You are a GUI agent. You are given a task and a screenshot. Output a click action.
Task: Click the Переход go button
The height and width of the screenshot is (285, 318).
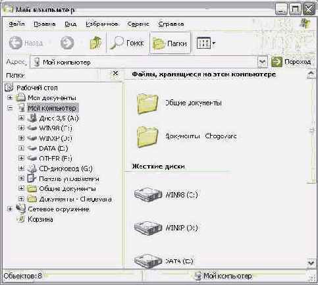click(291, 62)
